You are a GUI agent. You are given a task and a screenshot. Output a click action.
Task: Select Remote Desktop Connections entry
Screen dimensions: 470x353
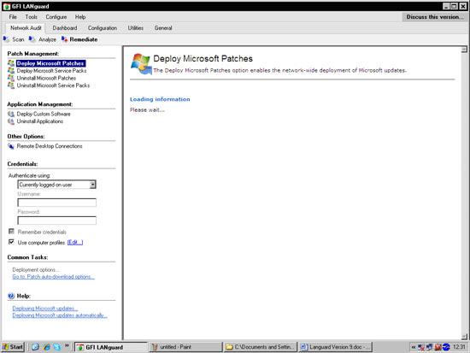coord(50,146)
